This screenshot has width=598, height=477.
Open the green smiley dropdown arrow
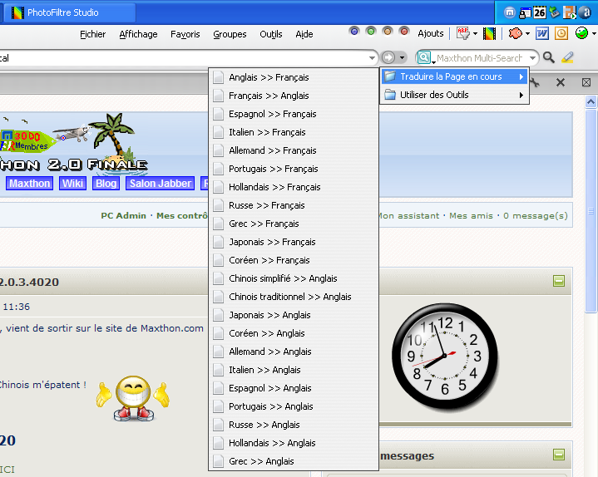tap(594, 33)
